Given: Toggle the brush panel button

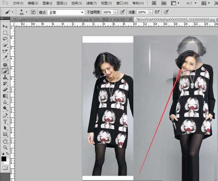Looking at the screenshot, I should (33, 12).
